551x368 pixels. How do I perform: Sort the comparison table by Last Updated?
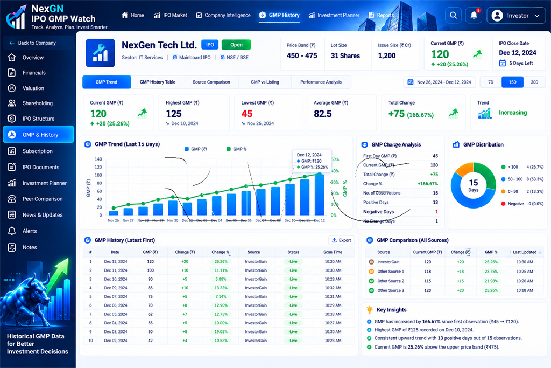525,252
